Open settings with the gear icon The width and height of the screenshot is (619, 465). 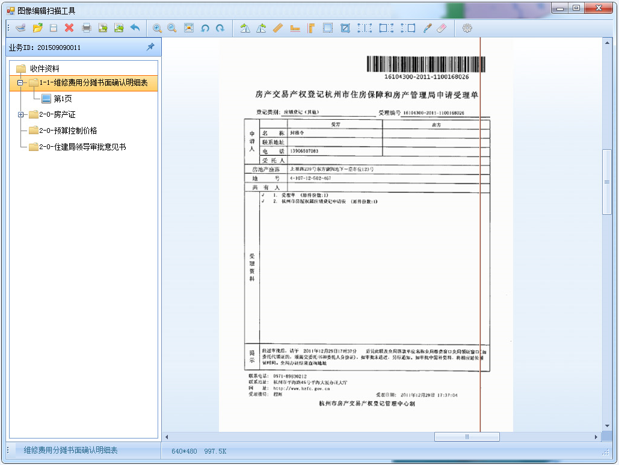467,28
